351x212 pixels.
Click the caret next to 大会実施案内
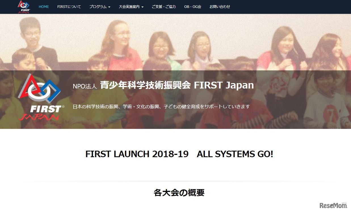(x=142, y=7)
